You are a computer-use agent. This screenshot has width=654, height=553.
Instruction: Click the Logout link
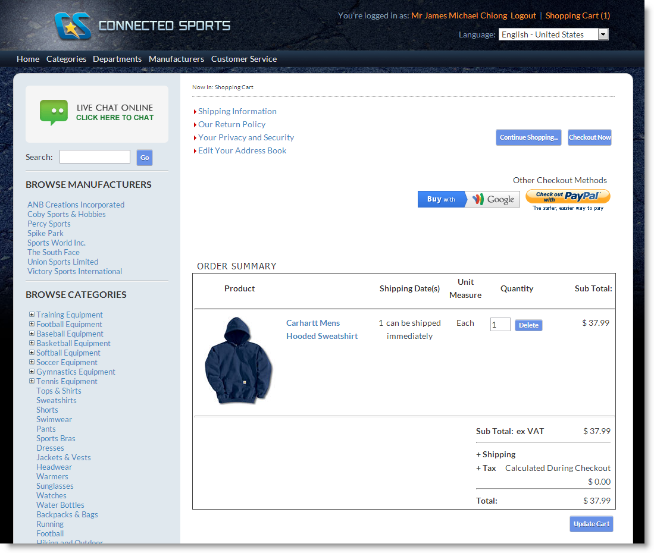(x=523, y=16)
